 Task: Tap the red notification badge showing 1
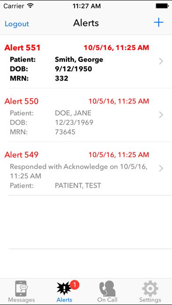(x=74, y=285)
